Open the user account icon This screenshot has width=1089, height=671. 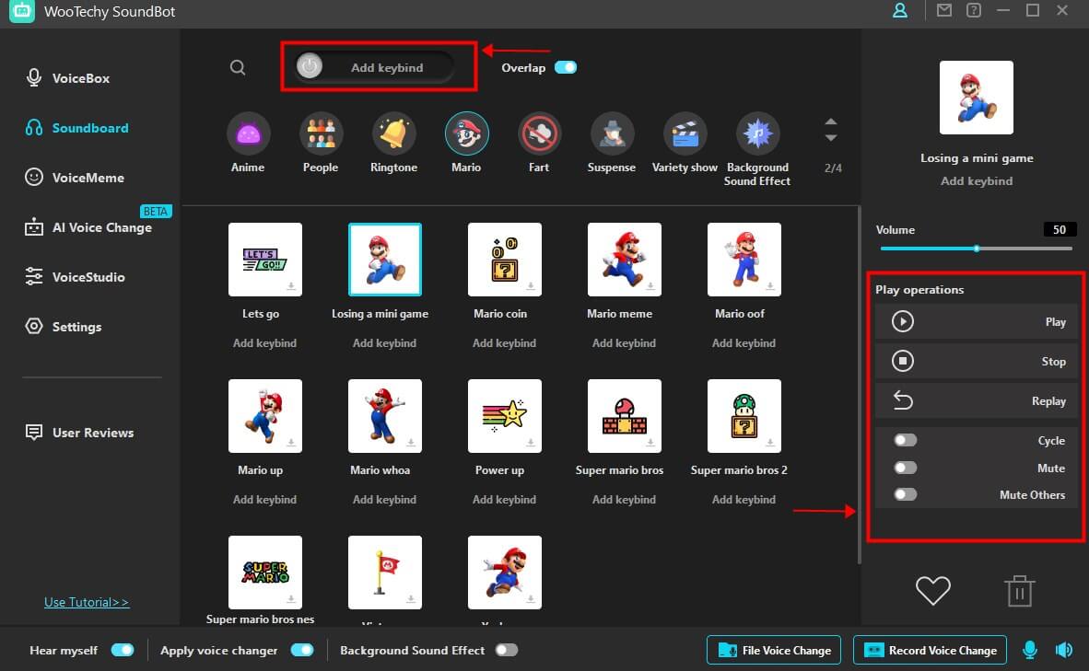coord(900,11)
